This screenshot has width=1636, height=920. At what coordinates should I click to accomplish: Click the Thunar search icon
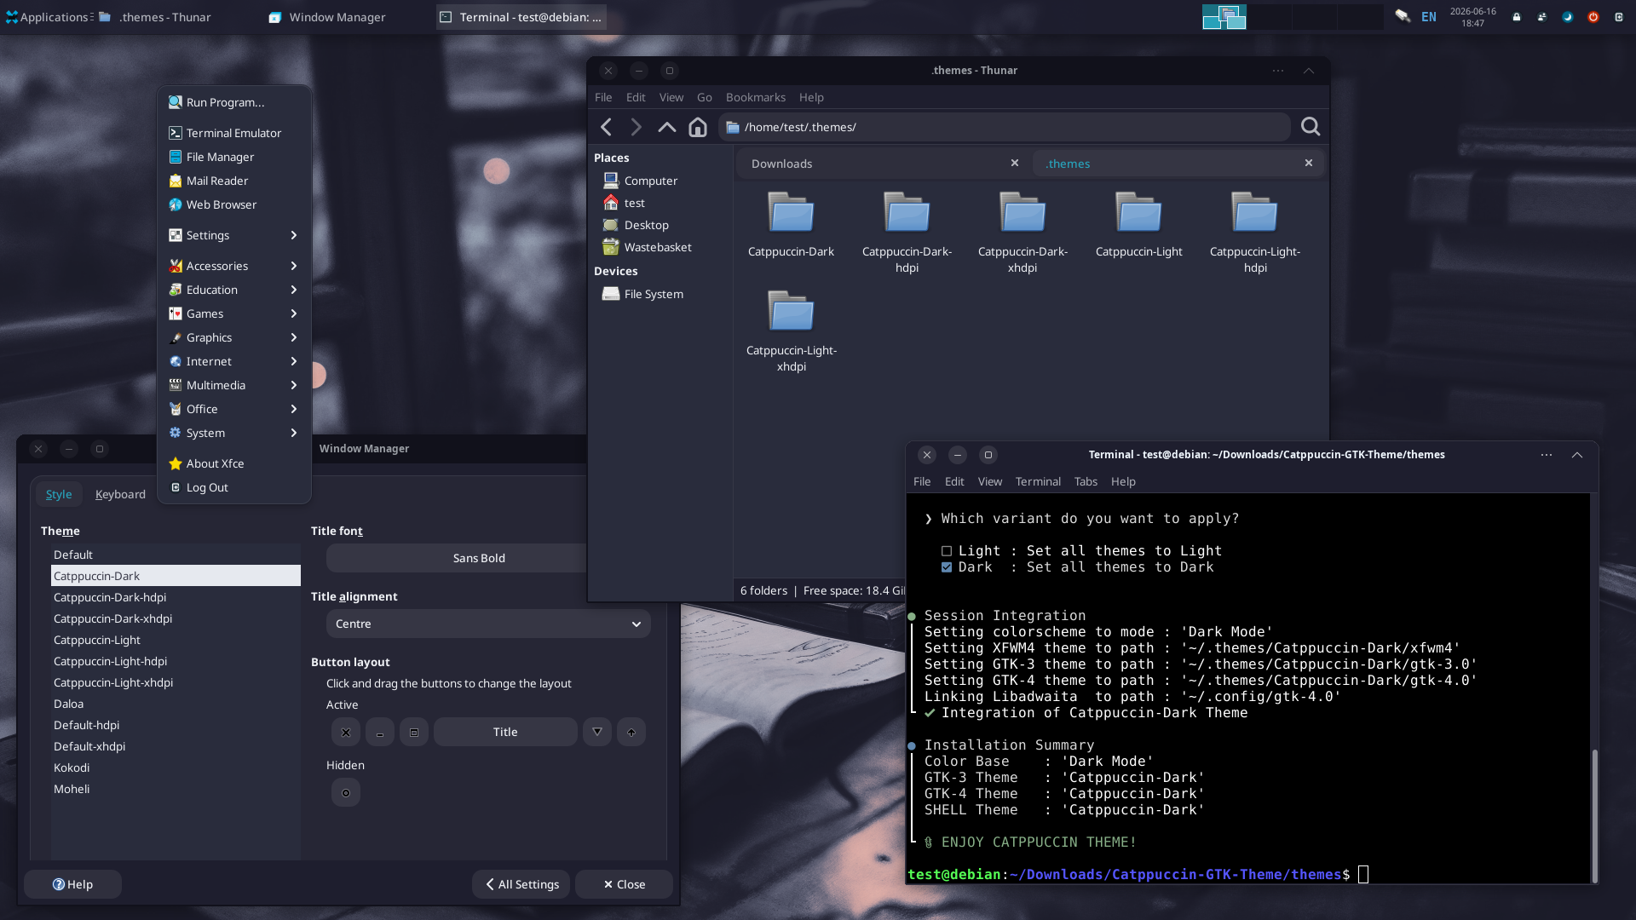tap(1311, 127)
